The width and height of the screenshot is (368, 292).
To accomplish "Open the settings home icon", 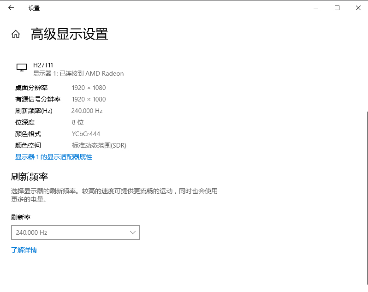I will pos(16,34).
